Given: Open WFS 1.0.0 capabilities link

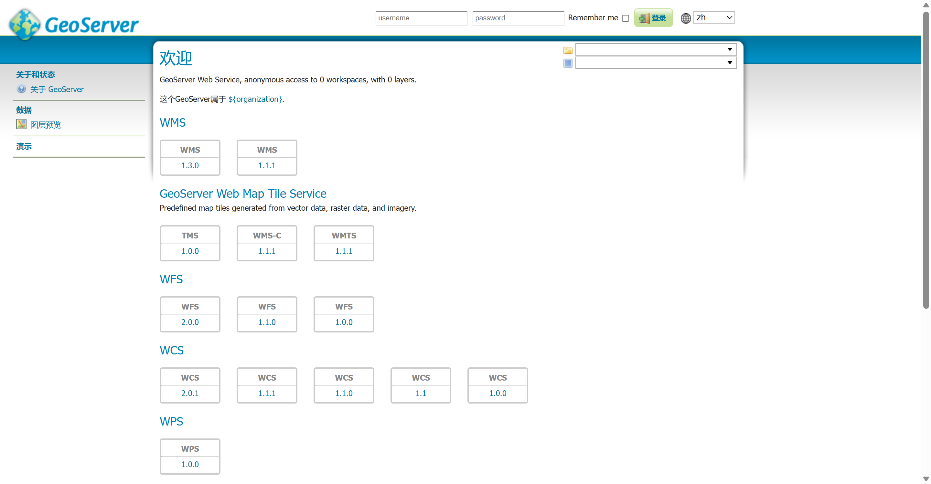Looking at the screenshot, I should 344,322.
